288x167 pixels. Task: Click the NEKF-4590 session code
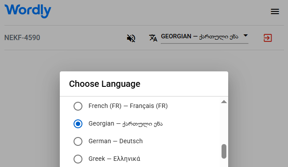click(22, 37)
